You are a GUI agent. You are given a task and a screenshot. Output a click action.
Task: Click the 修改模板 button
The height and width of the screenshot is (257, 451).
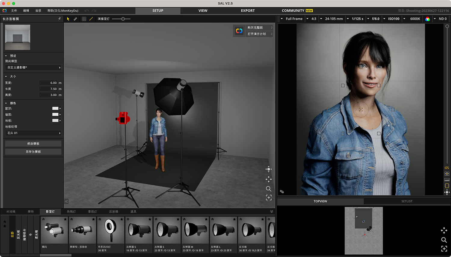click(33, 144)
